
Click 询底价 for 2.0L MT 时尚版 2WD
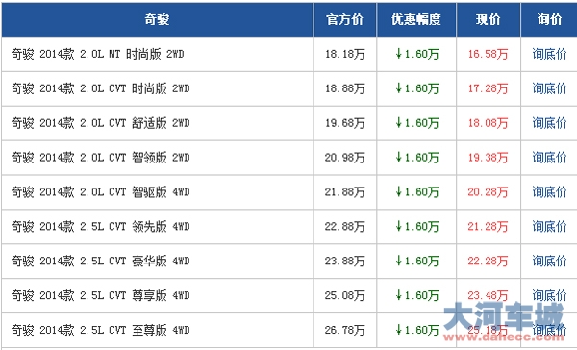point(549,54)
